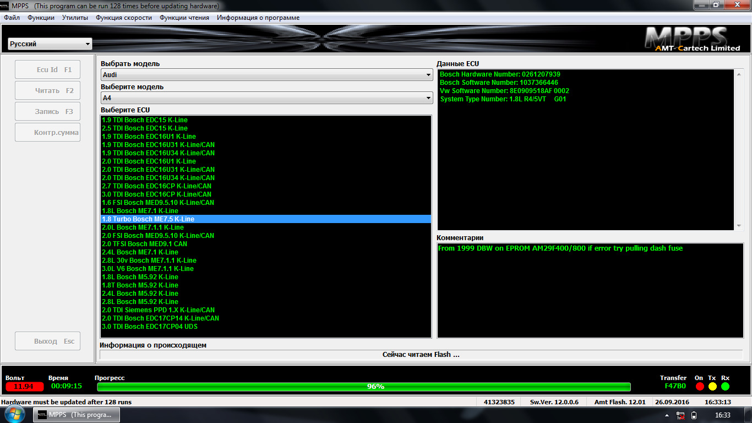Select 2.0 TDI Bosch EDC16U34 K-Line/CAN
The image size is (752, 423).
point(266,178)
